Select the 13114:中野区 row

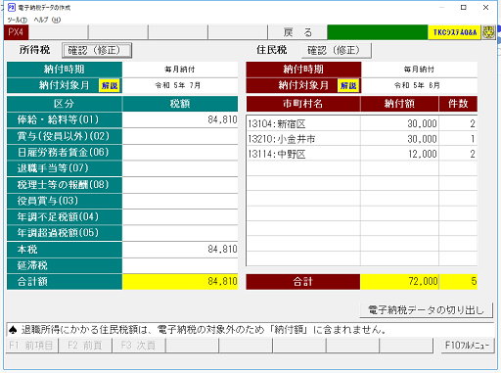pyautogui.click(x=362, y=154)
